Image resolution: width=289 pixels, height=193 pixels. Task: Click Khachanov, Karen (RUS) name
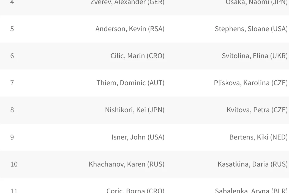click(x=127, y=164)
